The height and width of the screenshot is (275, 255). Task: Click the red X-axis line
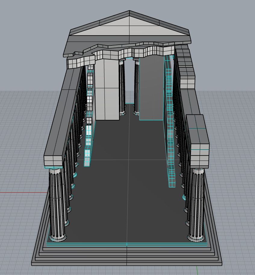coord(18,192)
